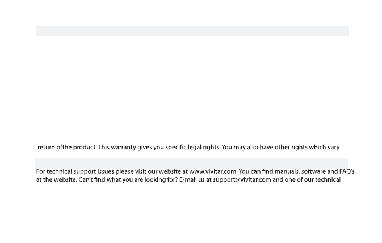The width and height of the screenshot is (382, 243).
Task: Click the words 'other rights which vary'
Action: click(307, 148)
